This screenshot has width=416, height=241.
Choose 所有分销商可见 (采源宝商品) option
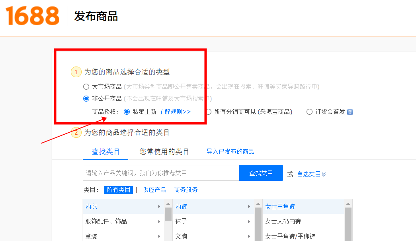click(209, 112)
